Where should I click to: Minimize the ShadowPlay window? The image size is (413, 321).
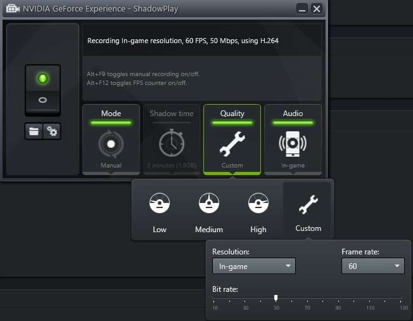pyautogui.click(x=302, y=9)
